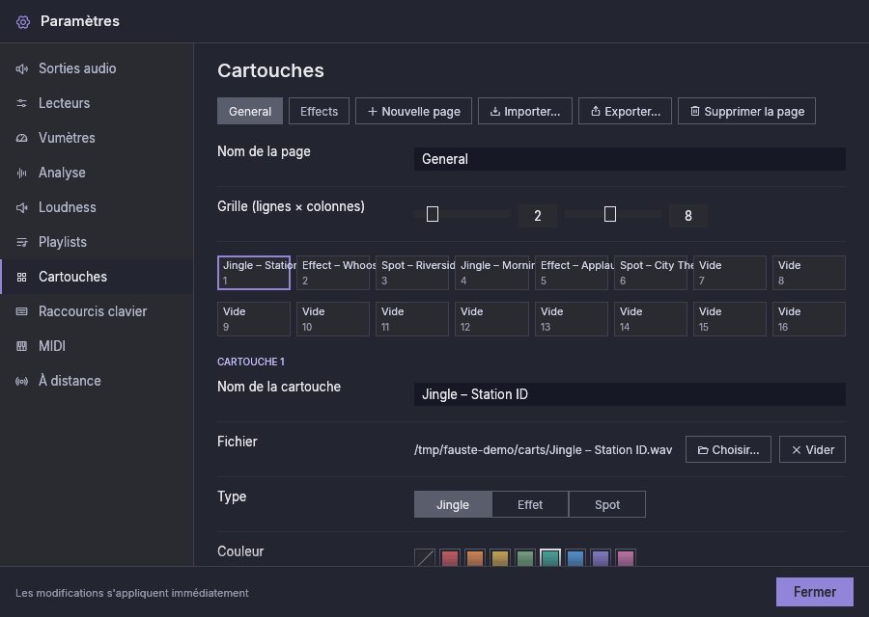The height and width of the screenshot is (617, 869).
Task: Set cartridge type to Spot
Action: (607, 504)
